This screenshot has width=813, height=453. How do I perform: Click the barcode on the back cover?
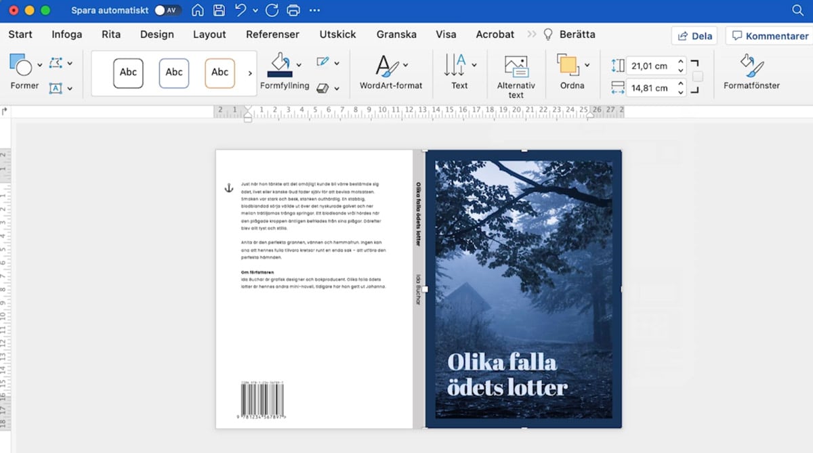click(x=262, y=401)
